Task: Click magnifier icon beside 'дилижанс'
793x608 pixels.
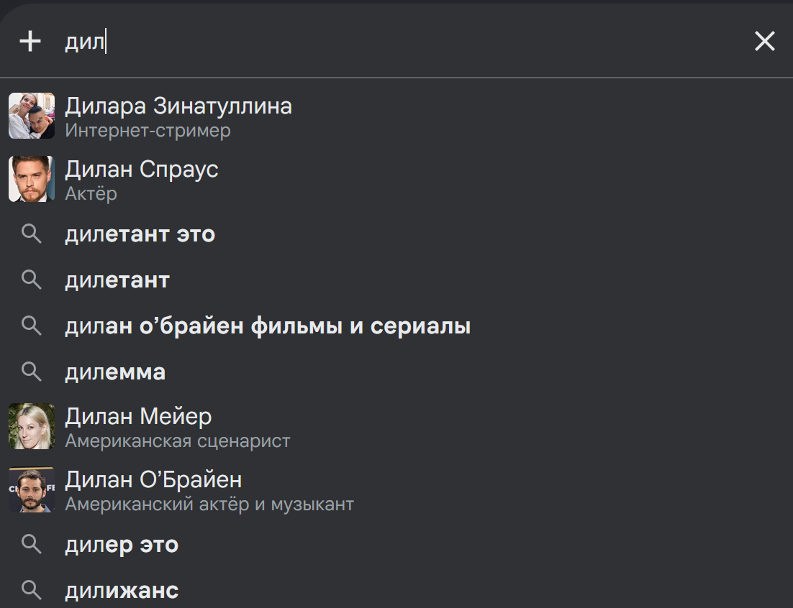Action: [32, 590]
